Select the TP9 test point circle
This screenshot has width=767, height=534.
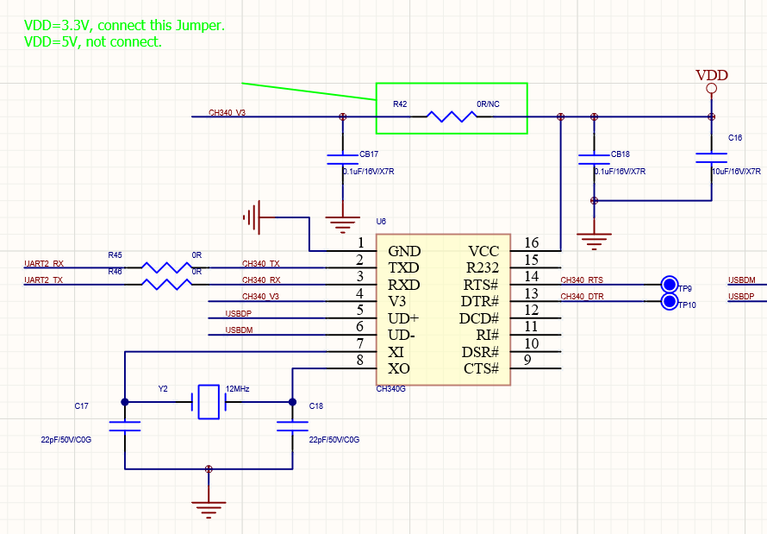pyautogui.click(x=669, y=285)
